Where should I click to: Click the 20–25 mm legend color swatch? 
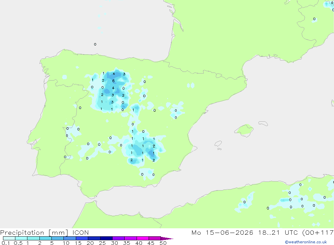point(94,238)
